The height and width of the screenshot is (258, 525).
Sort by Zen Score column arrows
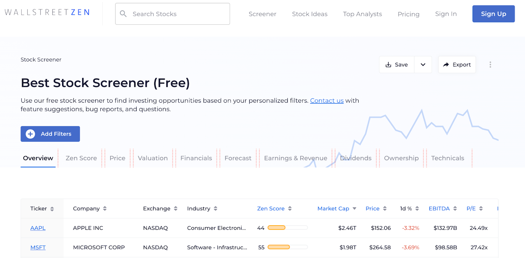tap(290, 208)
